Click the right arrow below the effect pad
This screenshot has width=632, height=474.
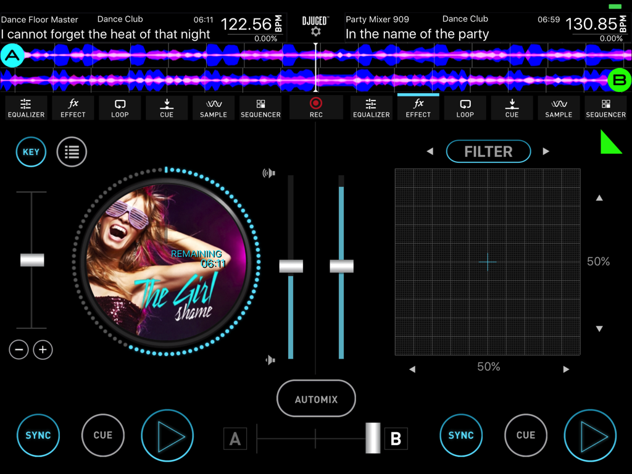coord(566,368)
